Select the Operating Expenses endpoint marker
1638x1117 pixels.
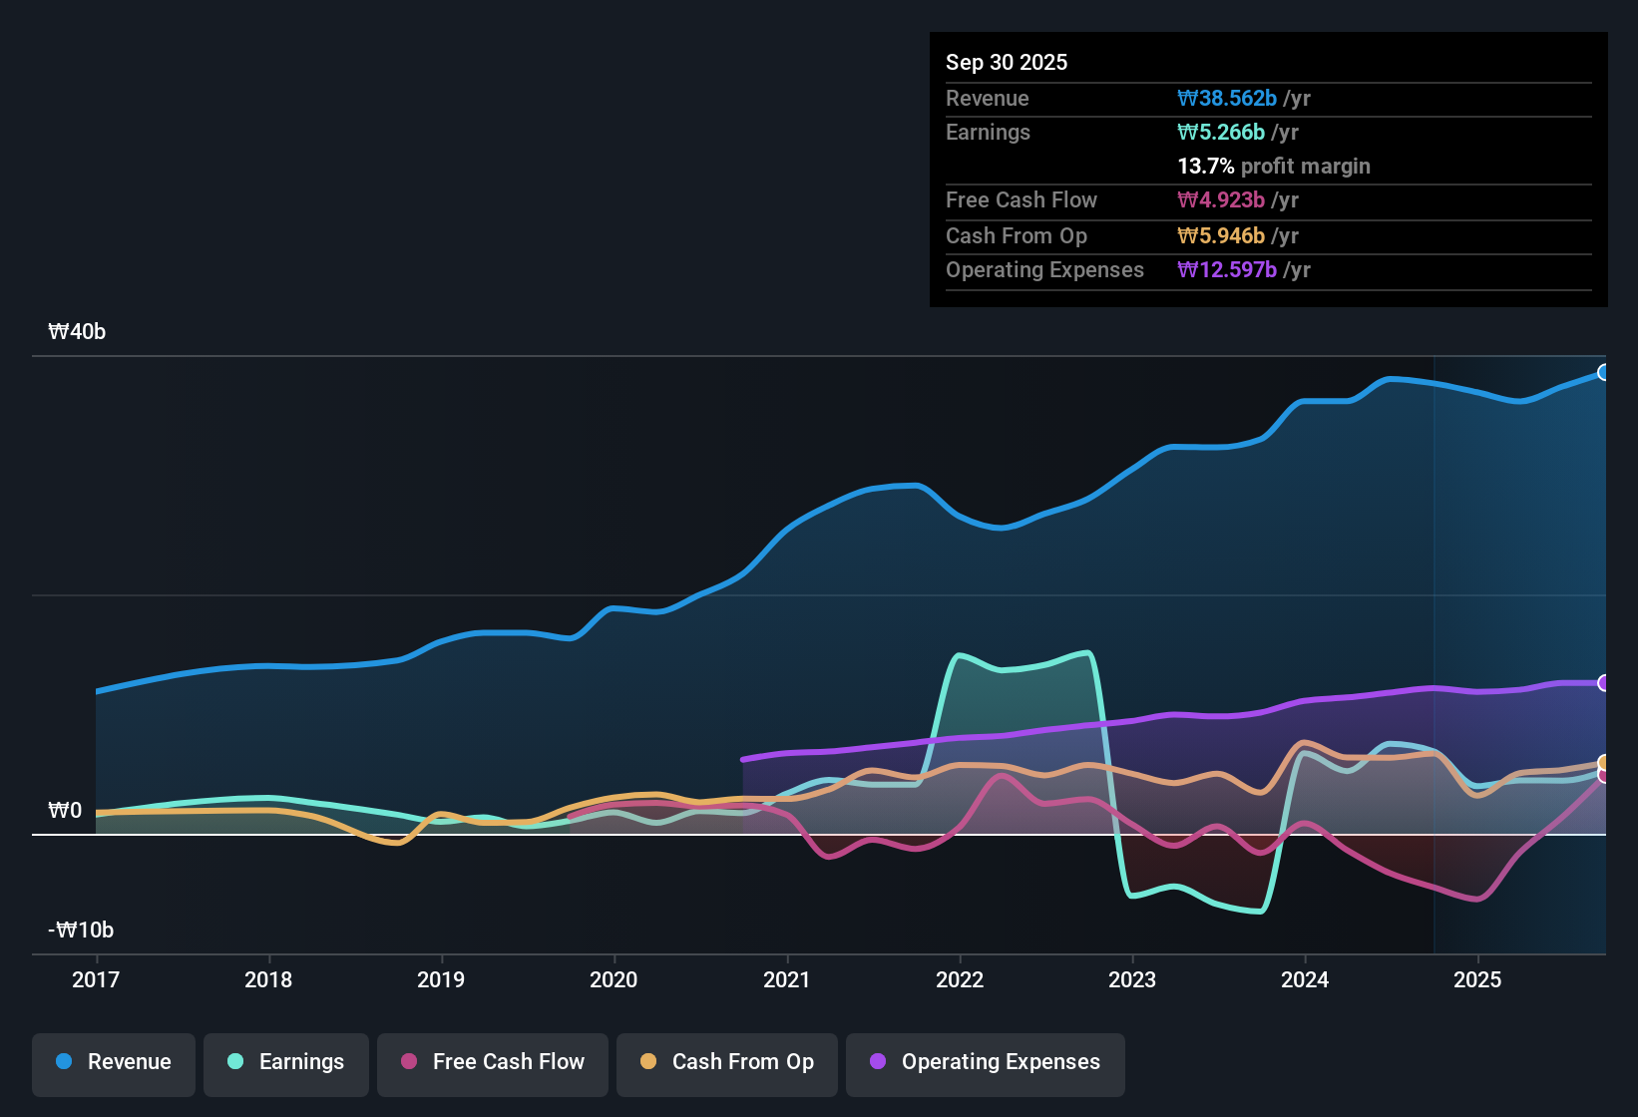pyautogui.click(x=1603, y=682)
